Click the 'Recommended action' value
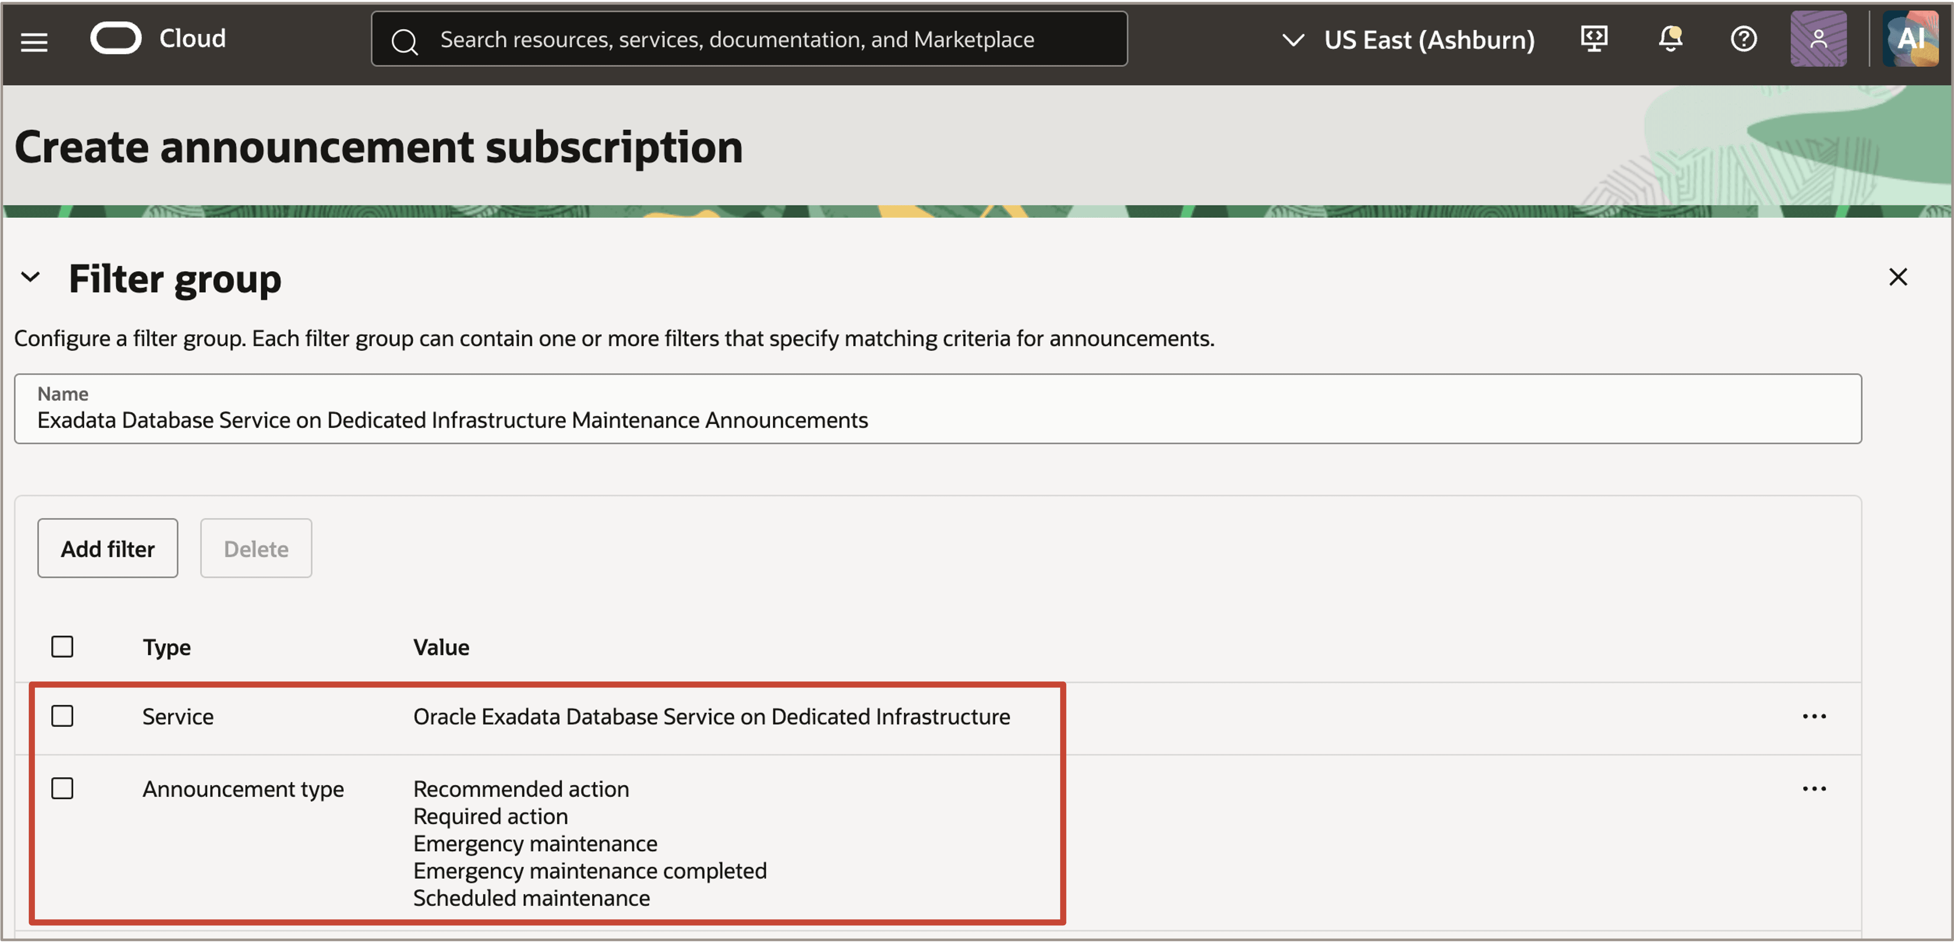1954x942 pixels. tap(521, 790)
